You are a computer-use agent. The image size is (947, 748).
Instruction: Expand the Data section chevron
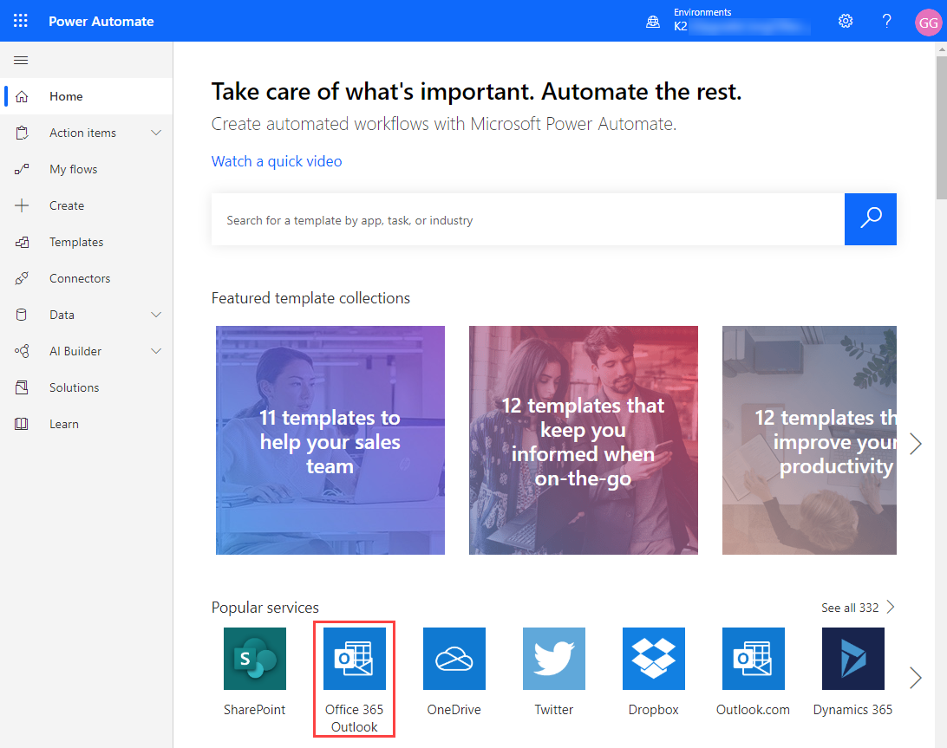click(156, 315)
